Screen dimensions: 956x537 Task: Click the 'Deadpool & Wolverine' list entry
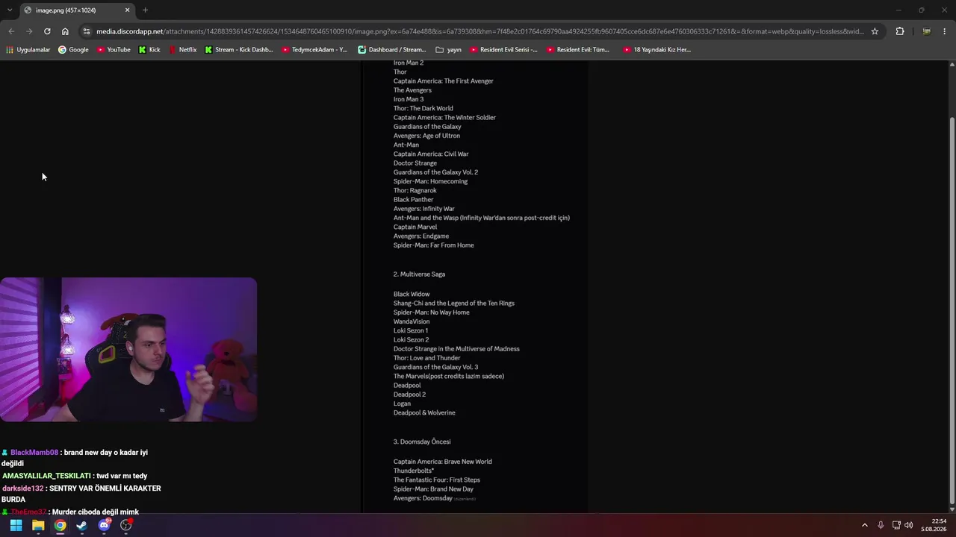tap(424, 413)
